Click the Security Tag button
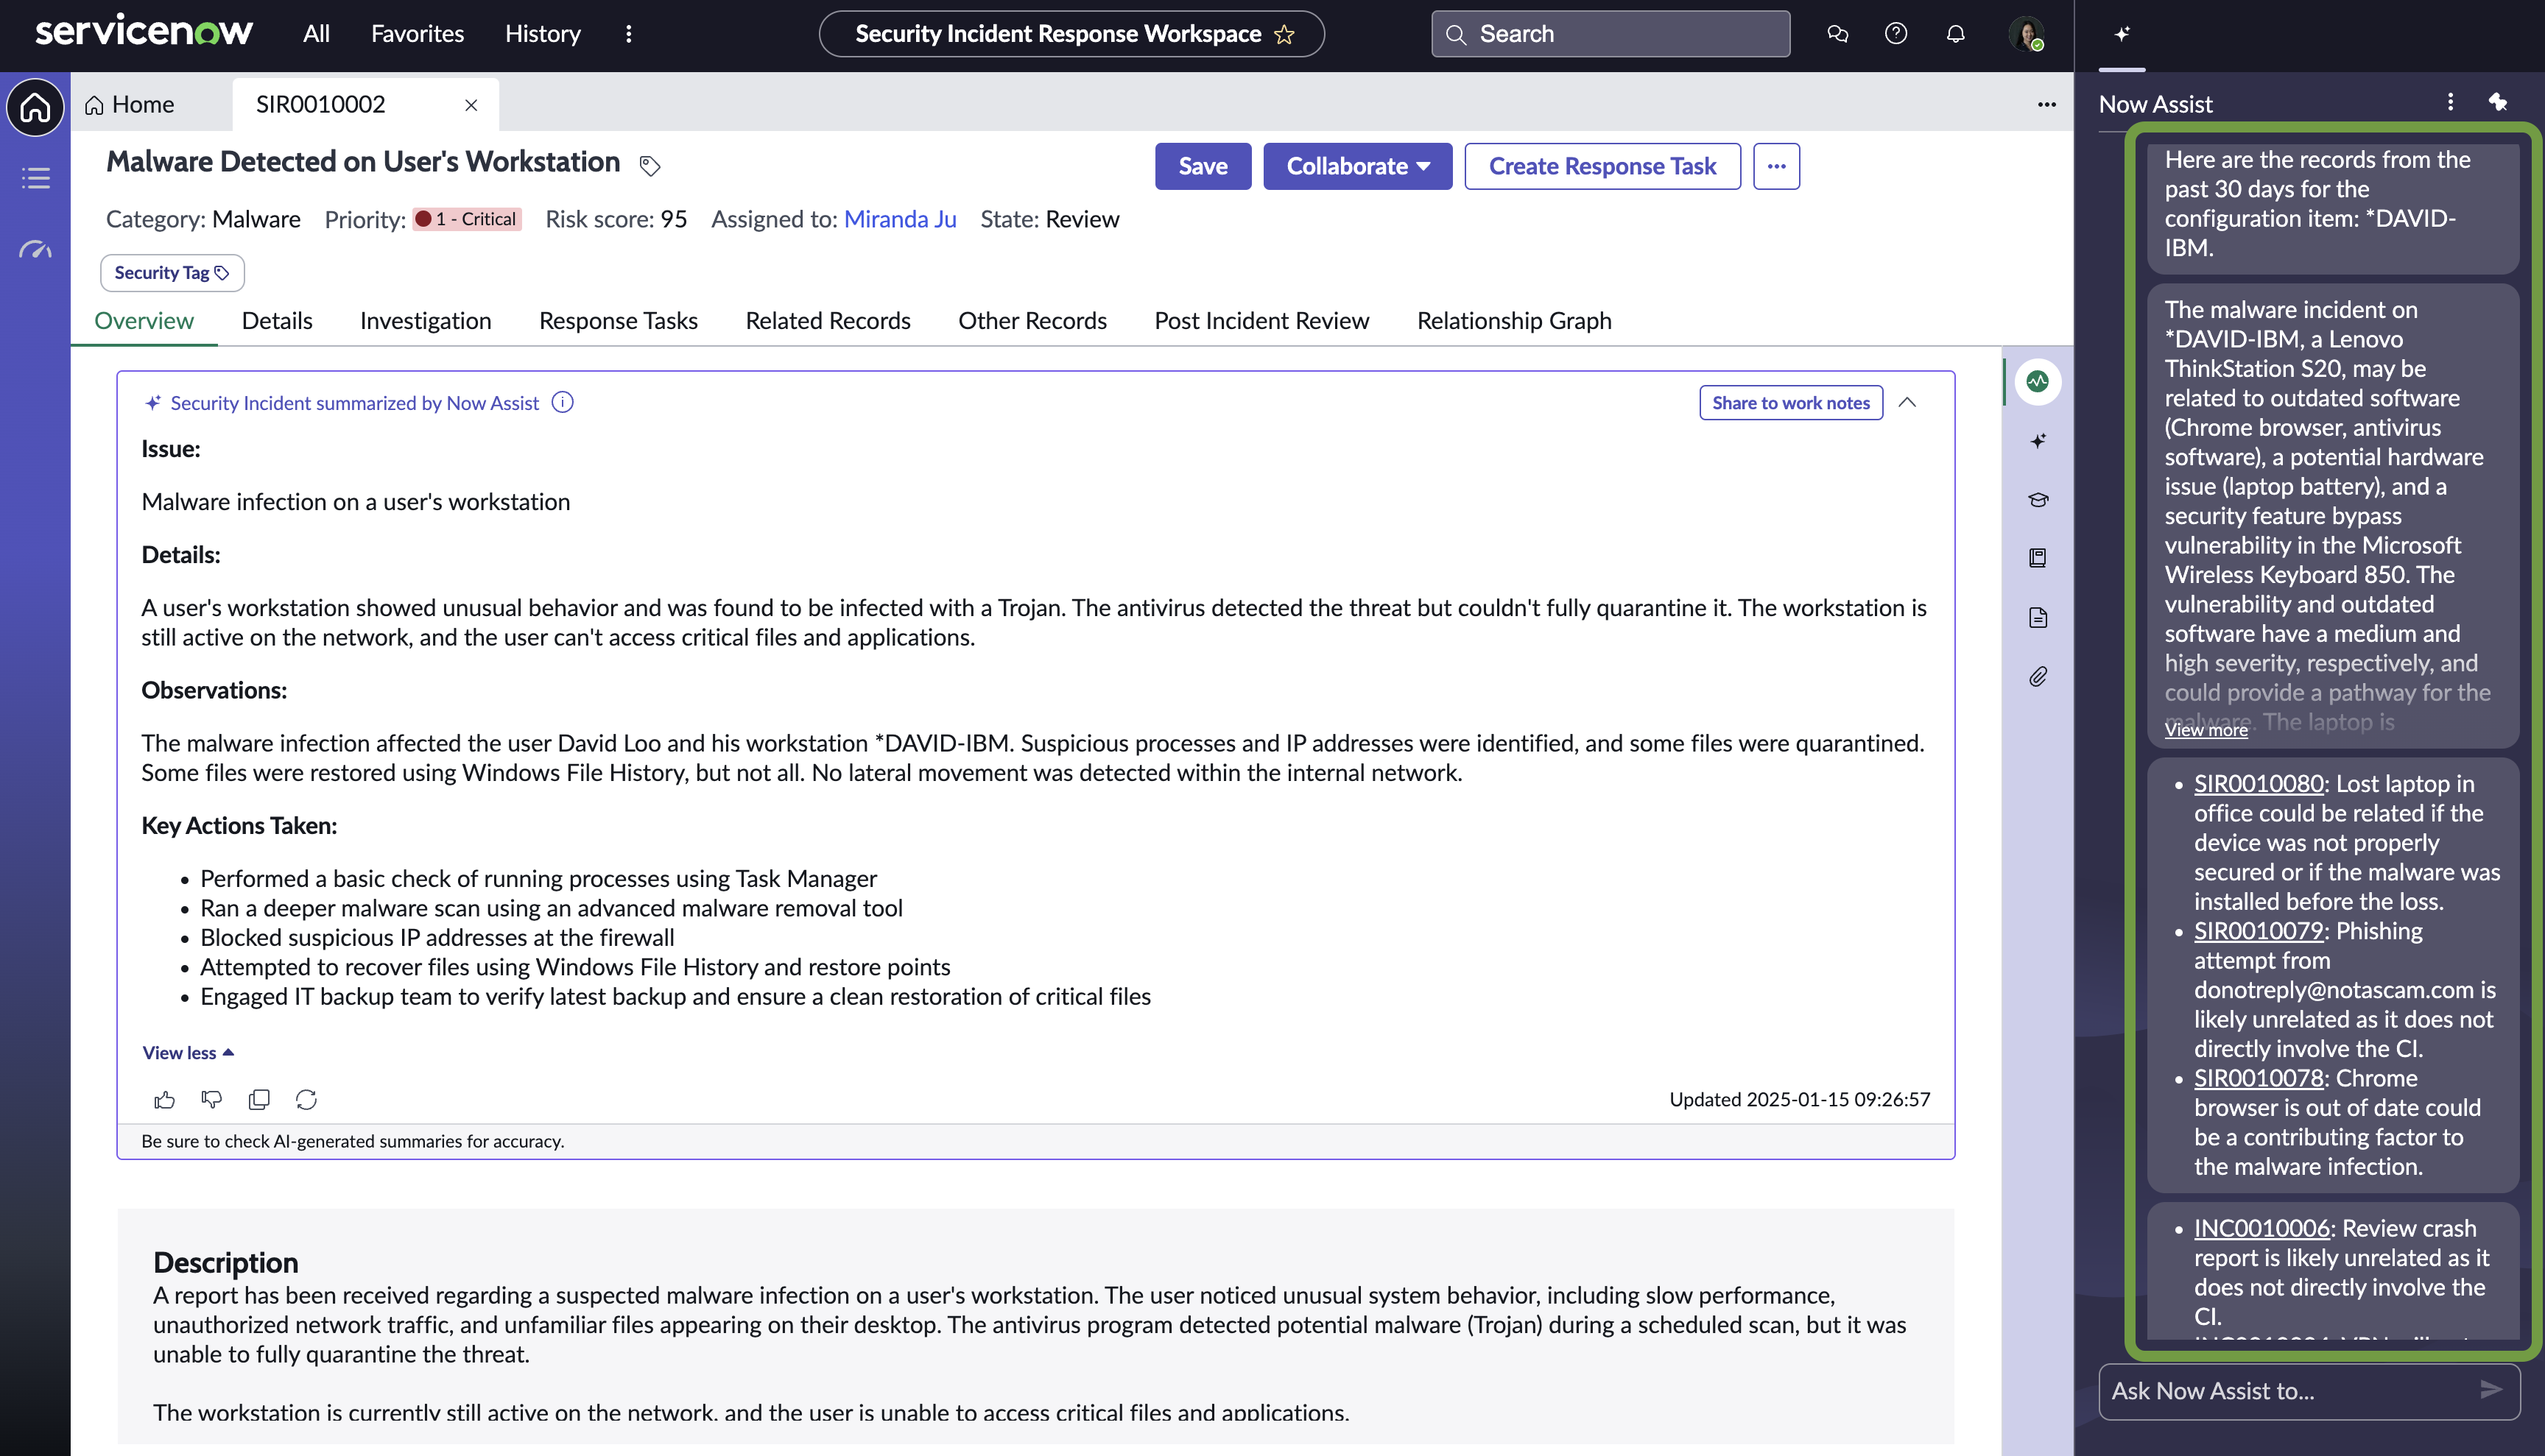Viewport: 2545px width, 1456px height. click(172, 272)
